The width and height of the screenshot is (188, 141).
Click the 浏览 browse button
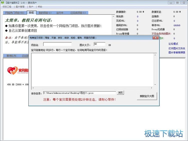[x=120, y=93]
